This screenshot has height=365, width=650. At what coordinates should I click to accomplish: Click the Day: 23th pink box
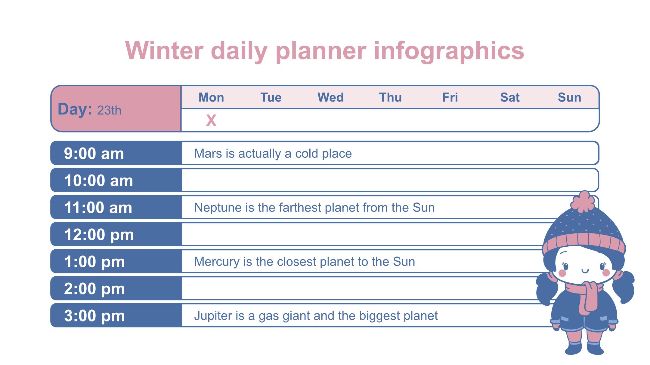[116, 109]
